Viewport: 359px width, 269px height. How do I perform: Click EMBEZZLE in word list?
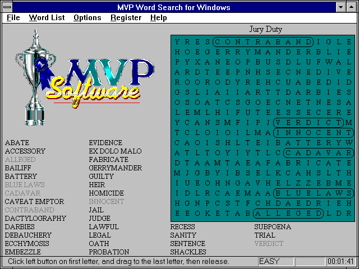(23, 252)
